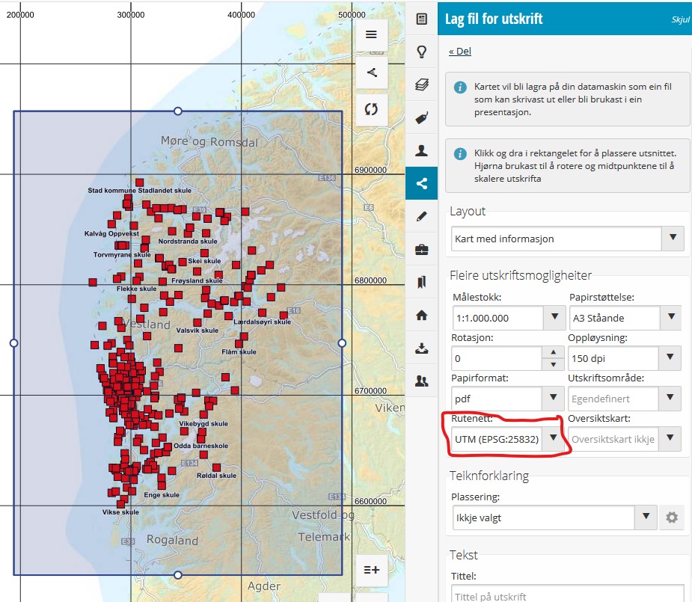Click the add-to-list button on map
Screen dimensions: 692x602
coord(372,569)
